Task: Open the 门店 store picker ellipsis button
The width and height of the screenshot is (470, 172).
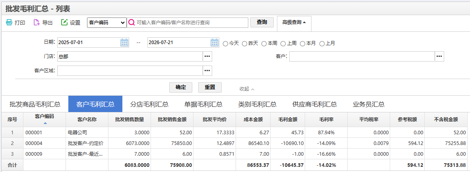Action: pyautogui.click(x=207, y=56)
